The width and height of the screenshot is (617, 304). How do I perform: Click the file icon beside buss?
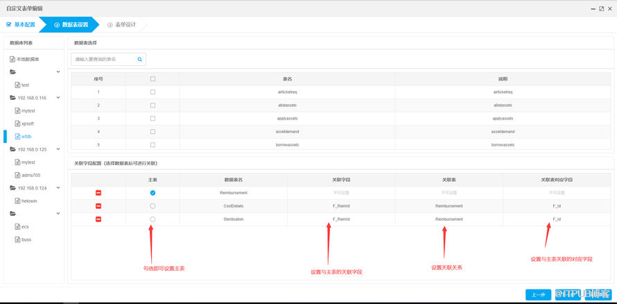click(x=17, y=239)
